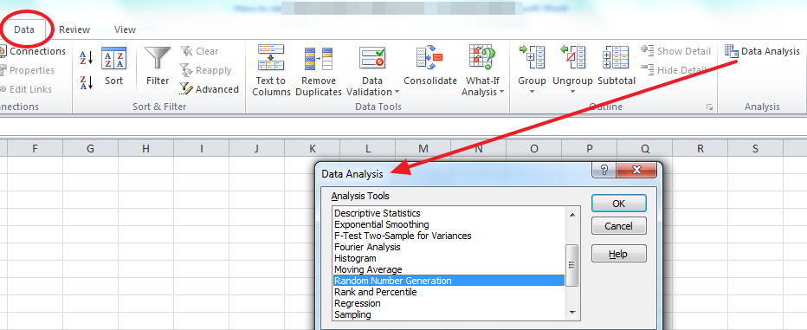Click Analysis Tools list scroll down arrow
The image size is (807, 330).
[x=571, y=313]
